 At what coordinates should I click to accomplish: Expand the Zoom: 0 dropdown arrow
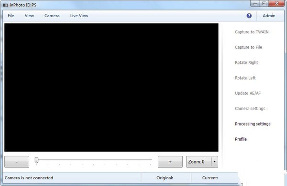coord(214,162)
